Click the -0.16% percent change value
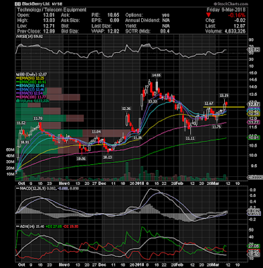The width and height of the screenshot is (263, 268). pyautogui.click(x=237, y=15)
